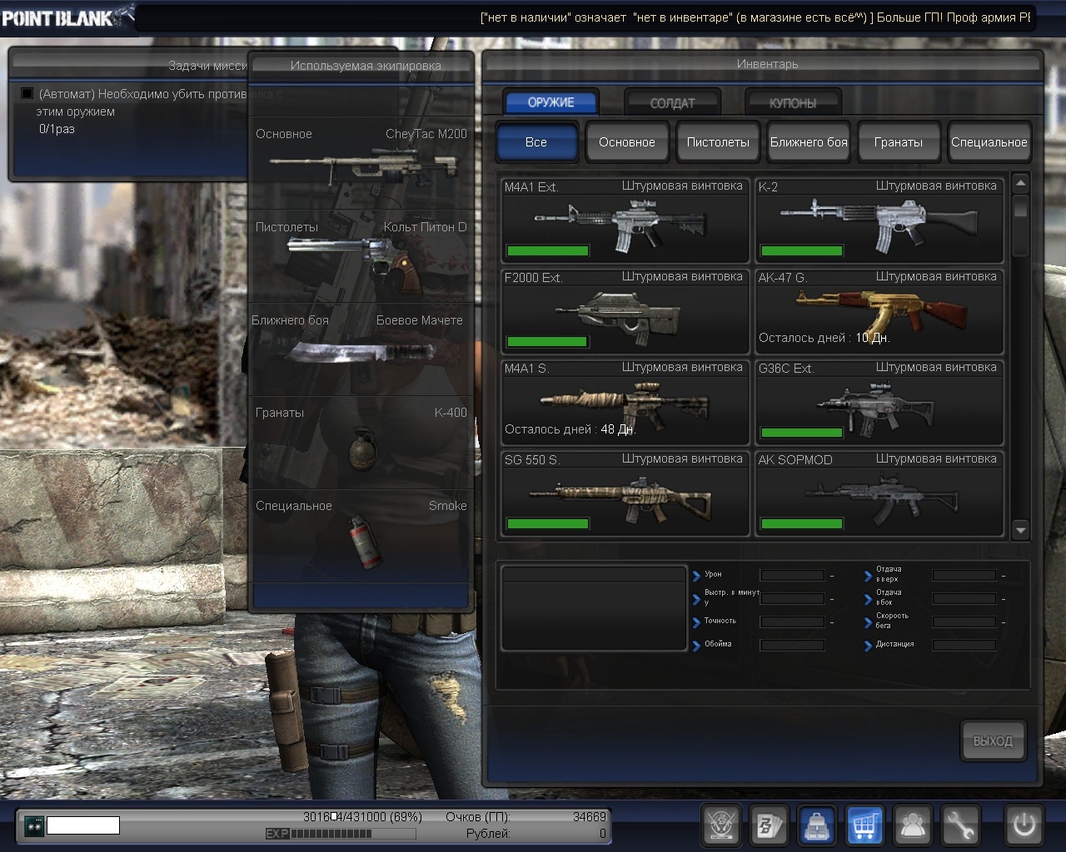
Task: Filter inventory by Гранаты
Action: tap(899, 142)
